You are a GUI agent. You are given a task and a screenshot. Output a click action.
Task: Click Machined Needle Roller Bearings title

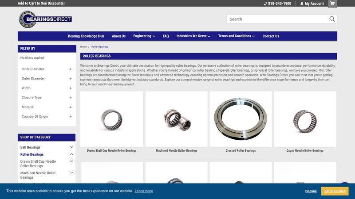pos(176,150)
